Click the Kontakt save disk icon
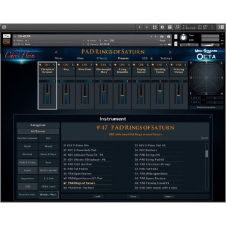The width and height of the screenshot is (226, 226). click(x=155, y=27)
